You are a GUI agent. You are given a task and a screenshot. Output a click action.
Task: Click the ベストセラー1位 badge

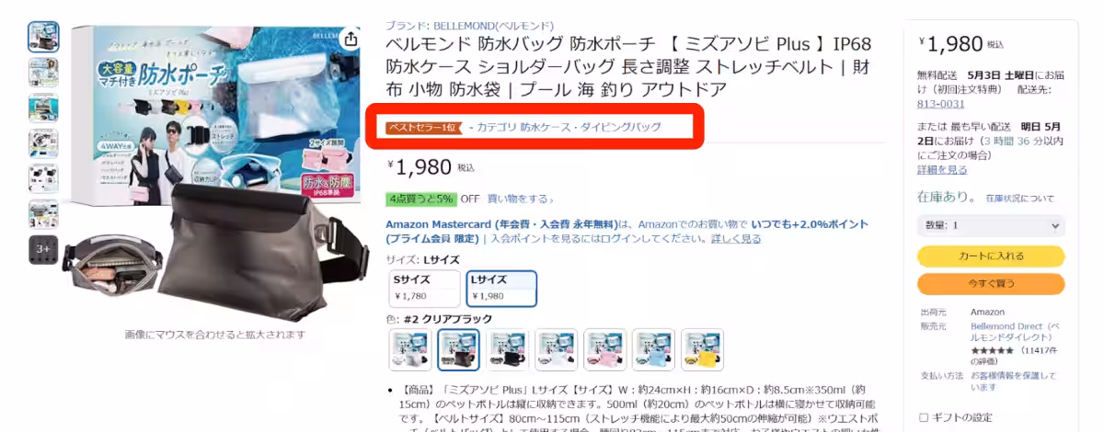[x=422, y=127]
